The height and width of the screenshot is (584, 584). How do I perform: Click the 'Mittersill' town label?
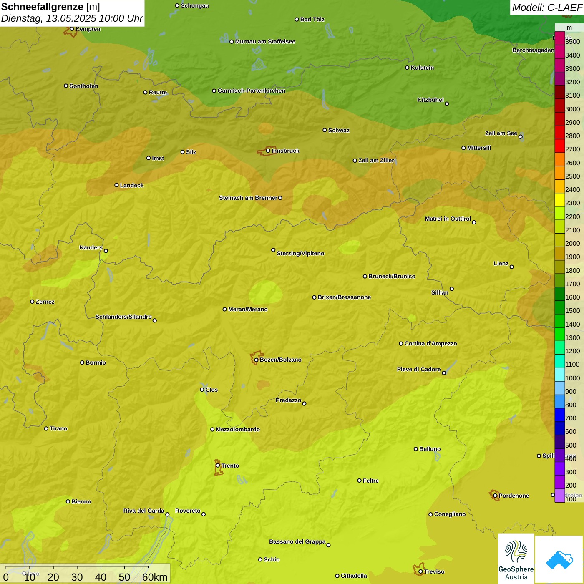click(479, 148)
